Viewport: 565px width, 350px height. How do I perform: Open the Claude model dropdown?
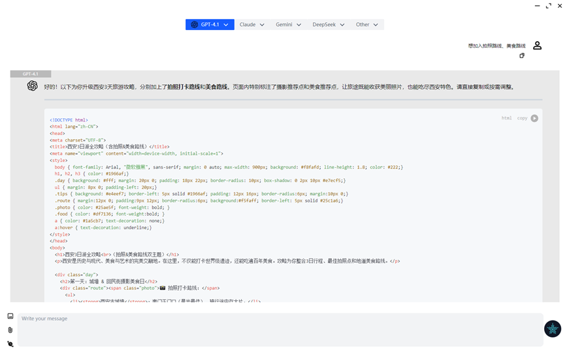click(252, 24)
